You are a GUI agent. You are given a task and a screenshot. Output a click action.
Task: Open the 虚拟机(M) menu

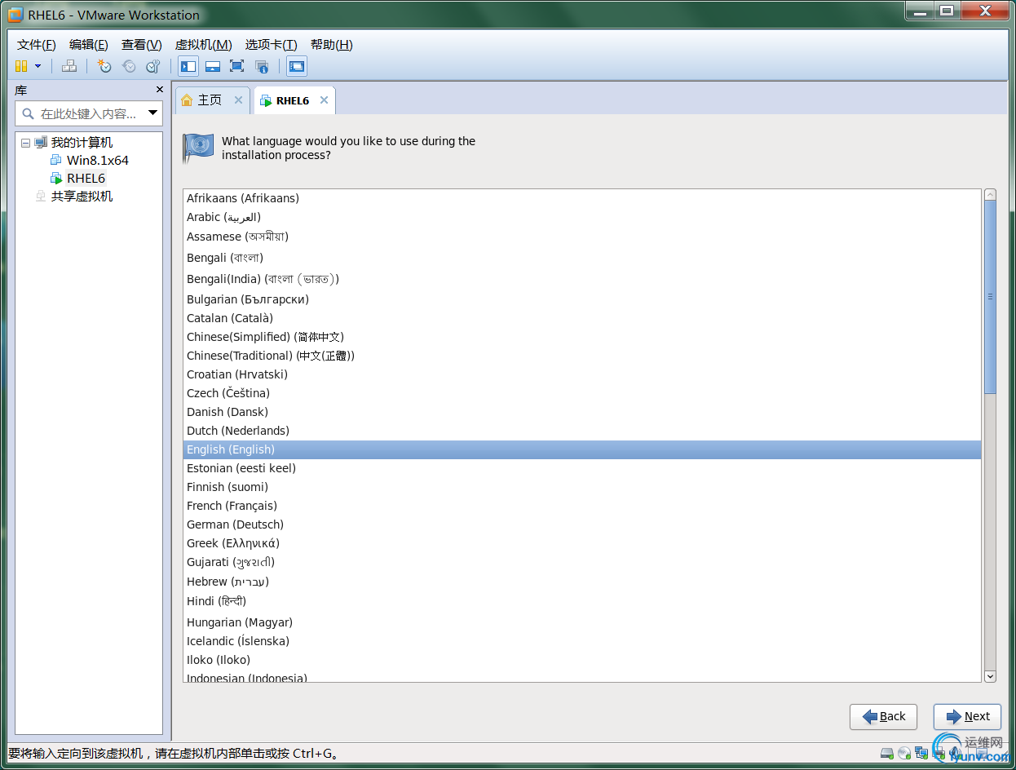tap(203, 45)
